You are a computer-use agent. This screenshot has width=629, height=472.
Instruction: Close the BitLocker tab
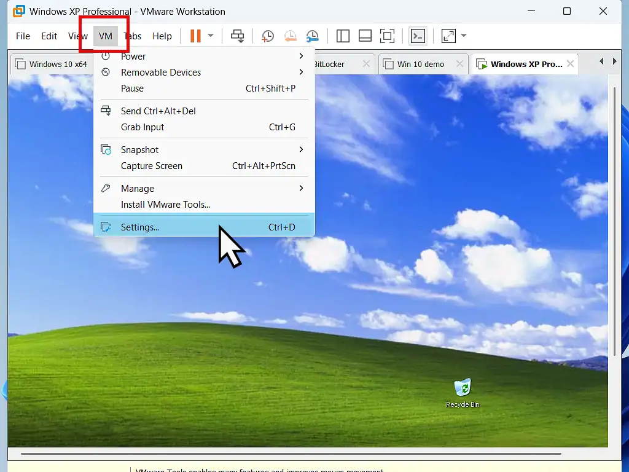pyautogui.click(x=366, y=64)
